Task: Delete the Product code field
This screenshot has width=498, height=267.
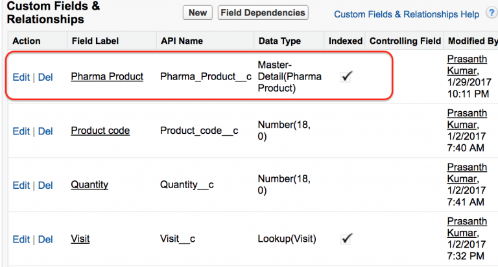Action: tap(45, 131)
